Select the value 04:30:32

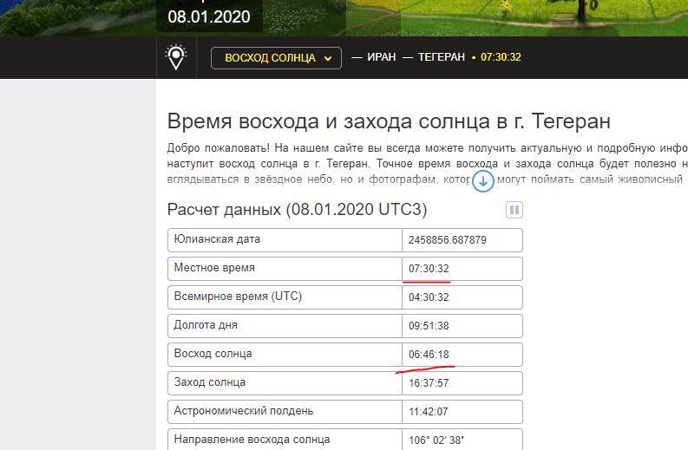(429, 297)
